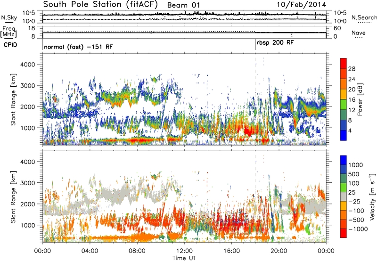Click the 'South Pole Station (fitACF)' title
Viewport: 377px width, 261px height.
coord(100,4)
